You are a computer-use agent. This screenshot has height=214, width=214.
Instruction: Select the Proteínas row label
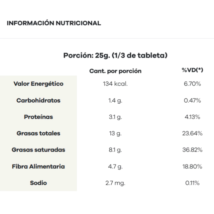(x=38, y=117)
